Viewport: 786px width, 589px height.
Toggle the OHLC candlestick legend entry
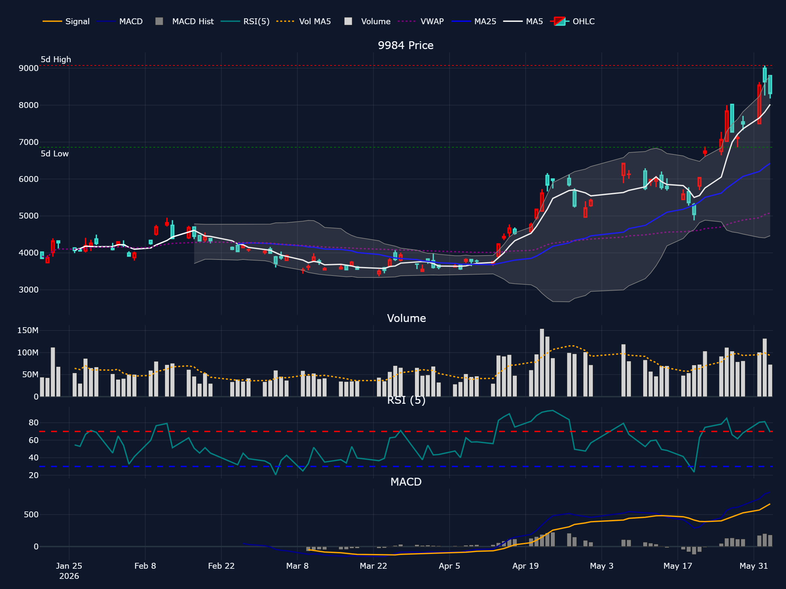572,21
